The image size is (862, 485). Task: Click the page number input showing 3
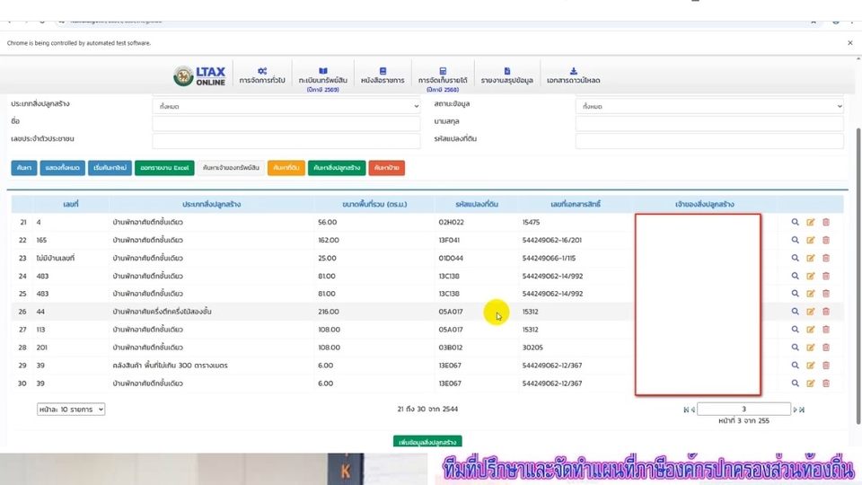743,410
